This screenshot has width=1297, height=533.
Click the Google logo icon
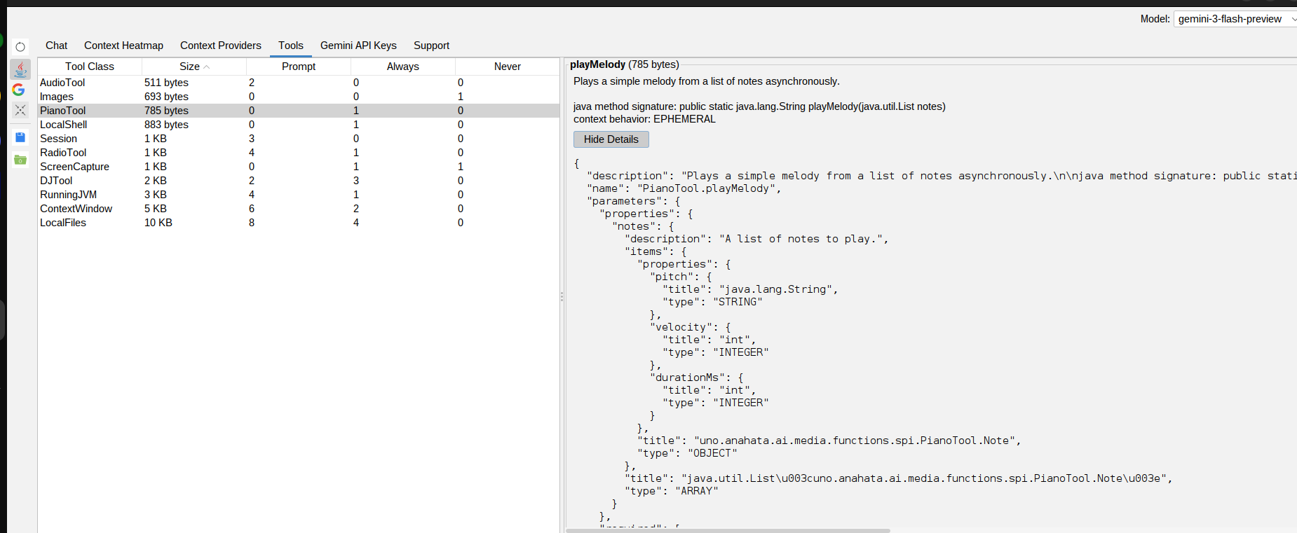point(19,90)
